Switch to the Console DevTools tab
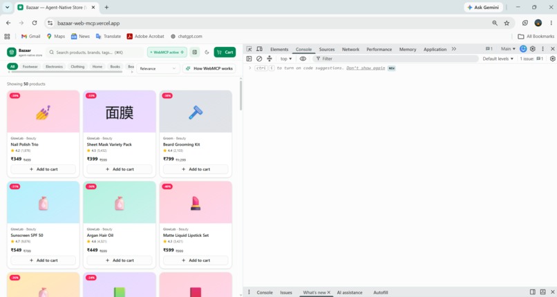 303,49
